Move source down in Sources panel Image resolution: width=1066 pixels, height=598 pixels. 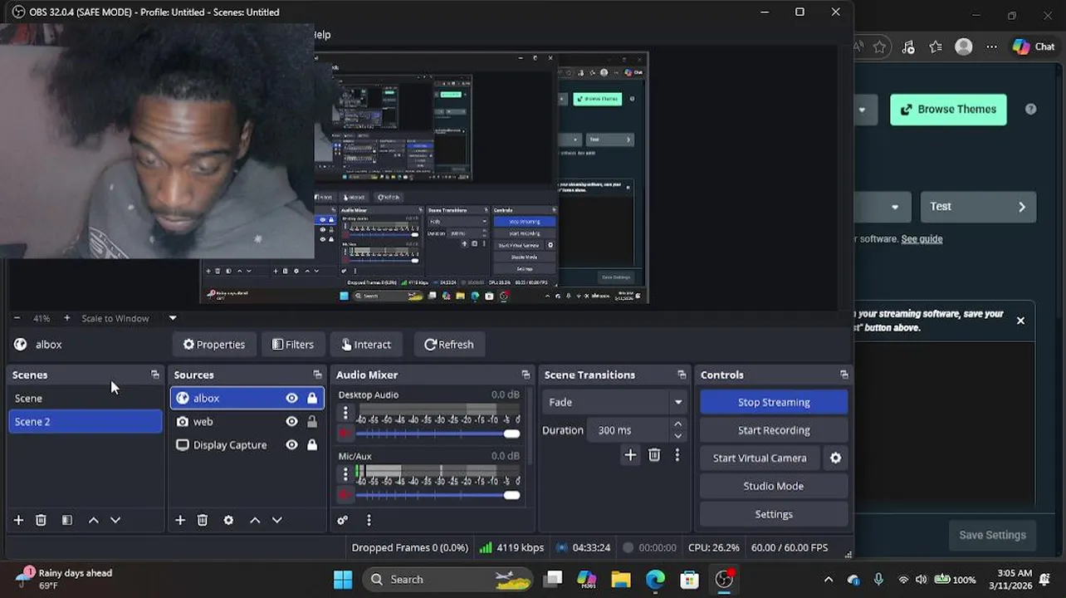click(x=277, y=520)
